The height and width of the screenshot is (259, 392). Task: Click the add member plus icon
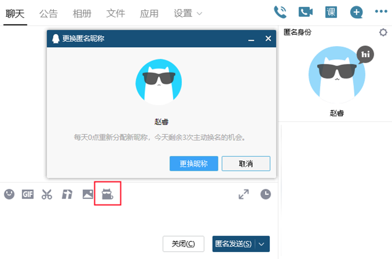tap(356, 12)
